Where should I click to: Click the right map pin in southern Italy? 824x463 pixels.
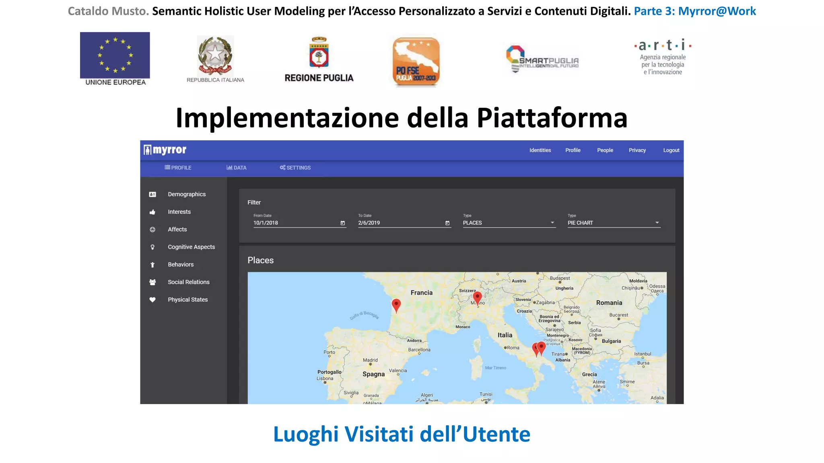542,348
